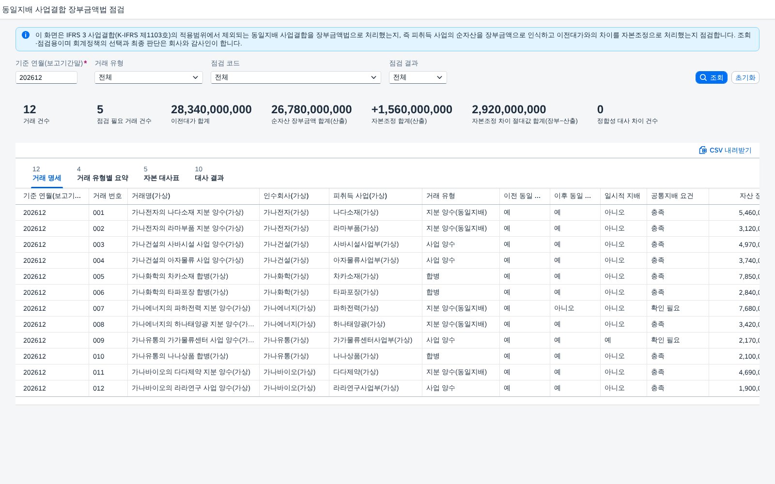Viewport: 775px width, 484px height.
Task: Switch to the 자본 대사표 tab
Action: tap(161, 174)
